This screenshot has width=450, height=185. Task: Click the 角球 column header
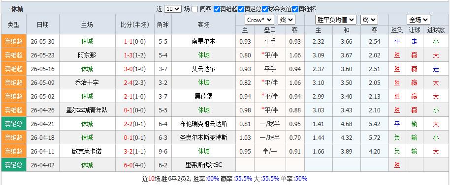tap(163, 25)
